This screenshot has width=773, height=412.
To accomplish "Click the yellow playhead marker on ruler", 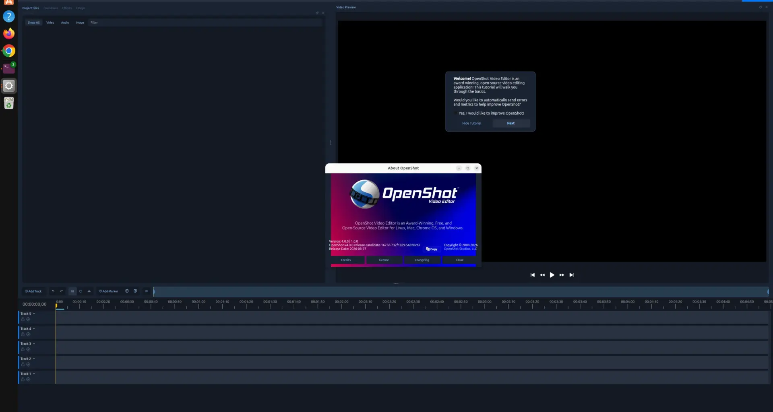I will pyautogui.click(x=56, y=306).
